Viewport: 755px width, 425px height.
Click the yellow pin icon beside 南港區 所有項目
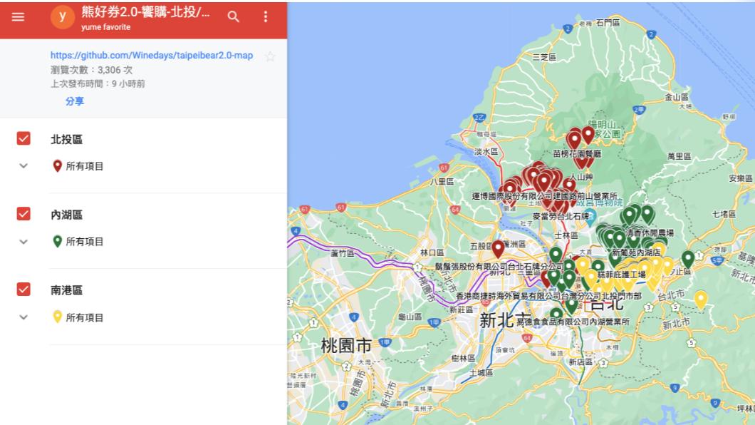[x=57, y=317]
